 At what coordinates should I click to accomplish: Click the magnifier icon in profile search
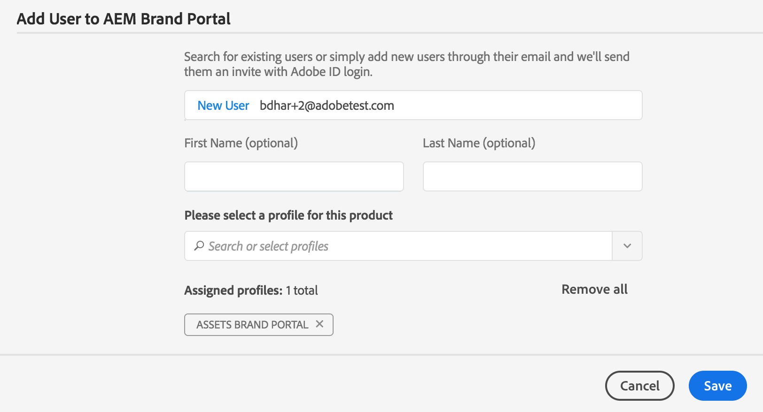(x=199, y=245)
